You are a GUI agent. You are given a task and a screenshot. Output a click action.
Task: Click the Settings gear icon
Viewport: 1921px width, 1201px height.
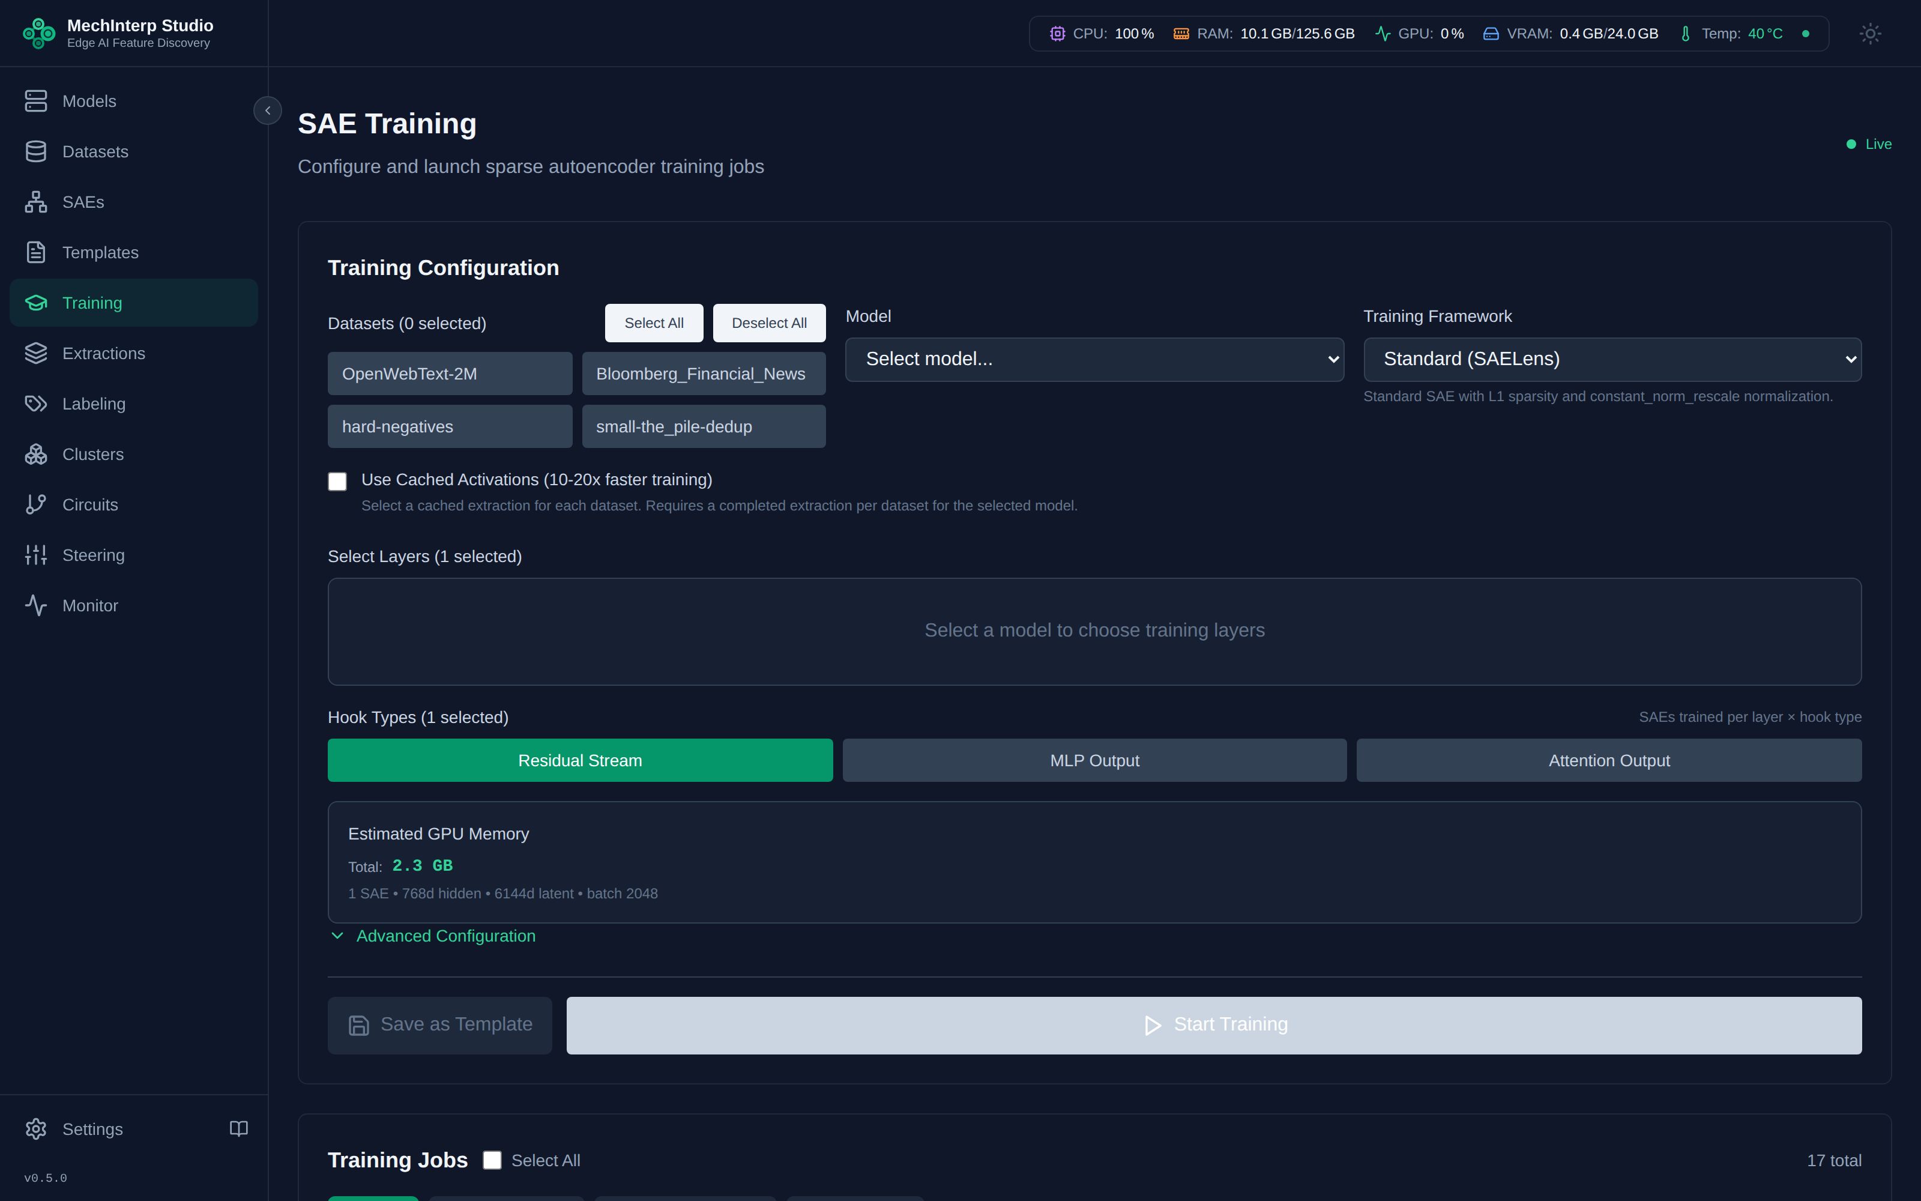(36, 1129)
